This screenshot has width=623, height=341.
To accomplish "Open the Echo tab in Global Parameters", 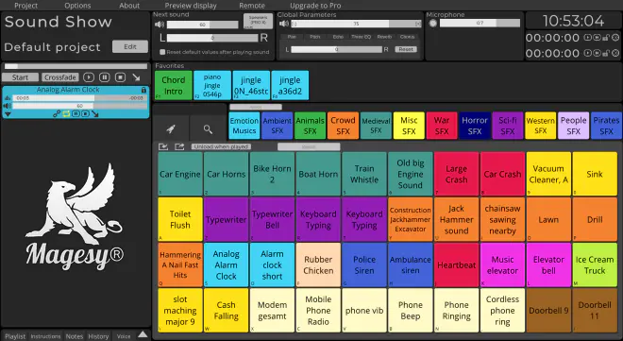I will (338, 37).
